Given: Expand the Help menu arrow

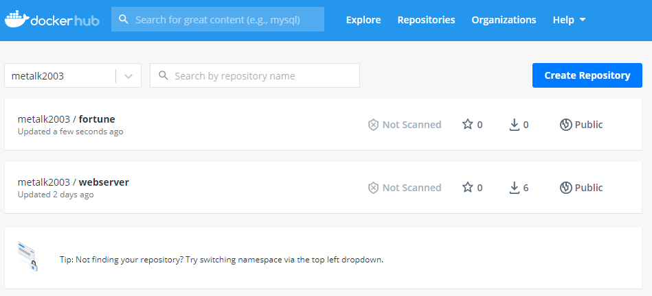Looking at the screenshot, I should (582, 19).
